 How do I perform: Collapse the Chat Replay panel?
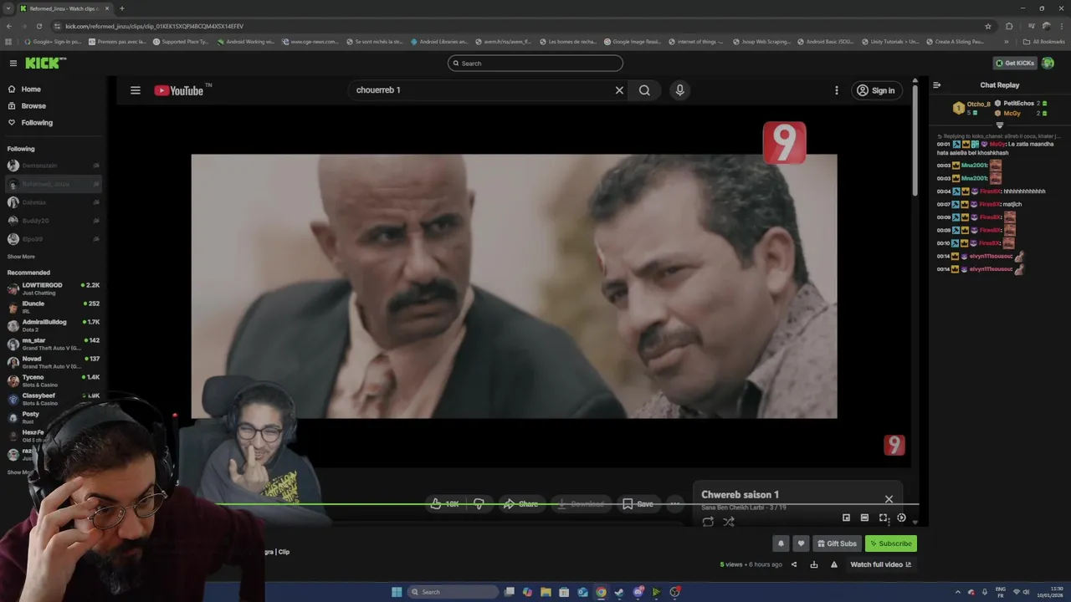(936, 84)
